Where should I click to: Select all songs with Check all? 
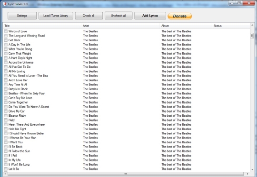[89, 16]
